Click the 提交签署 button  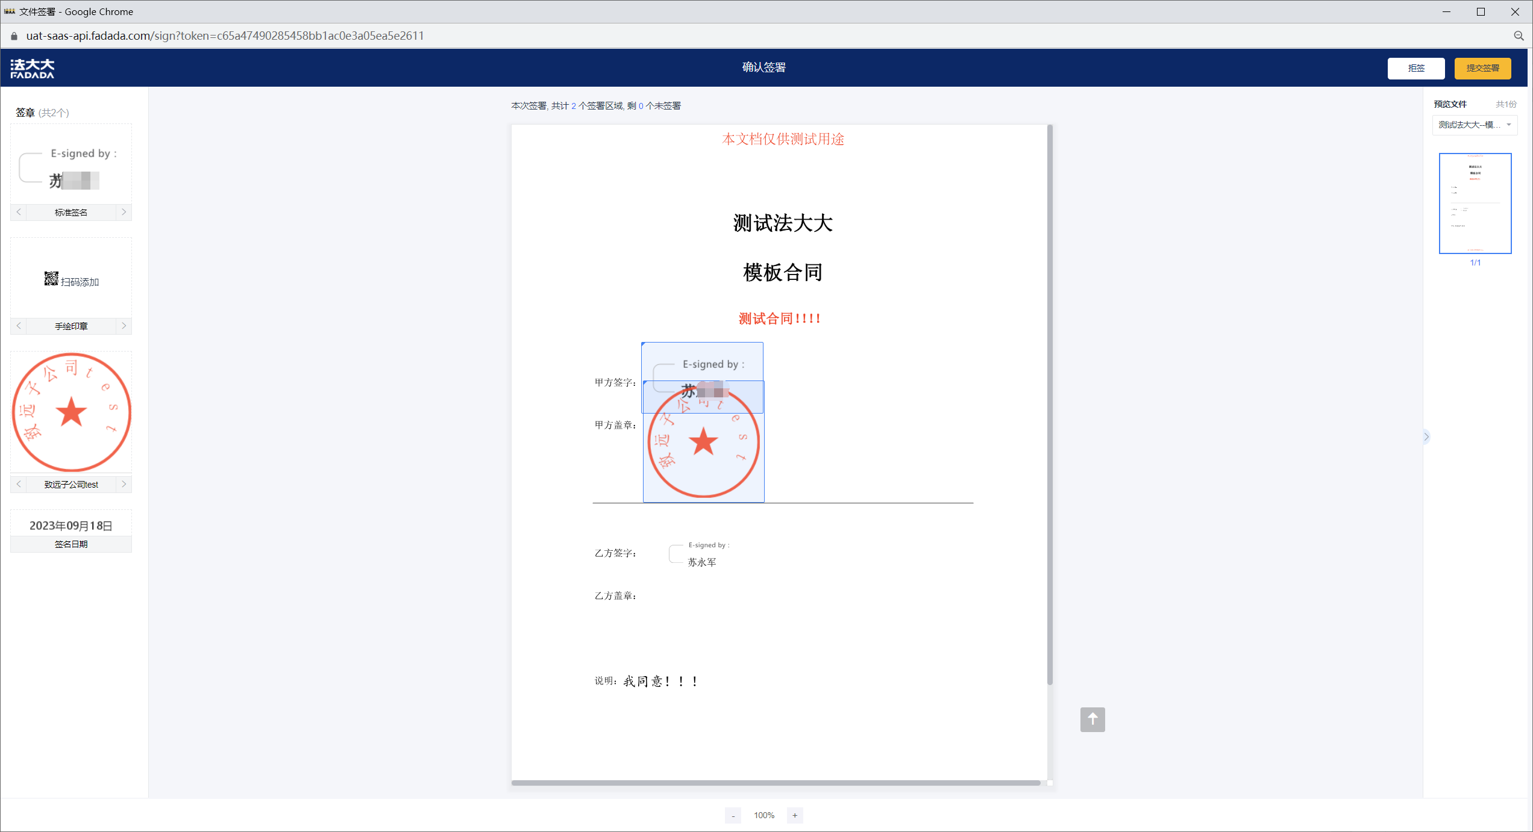tap(1482, 68)
